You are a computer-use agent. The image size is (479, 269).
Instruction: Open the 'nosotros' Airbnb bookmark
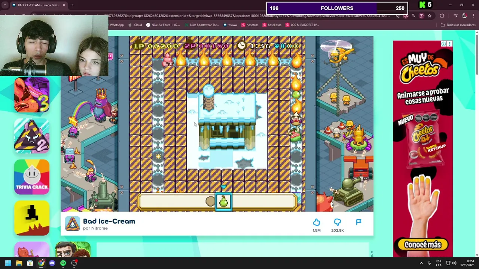(250, 25)
